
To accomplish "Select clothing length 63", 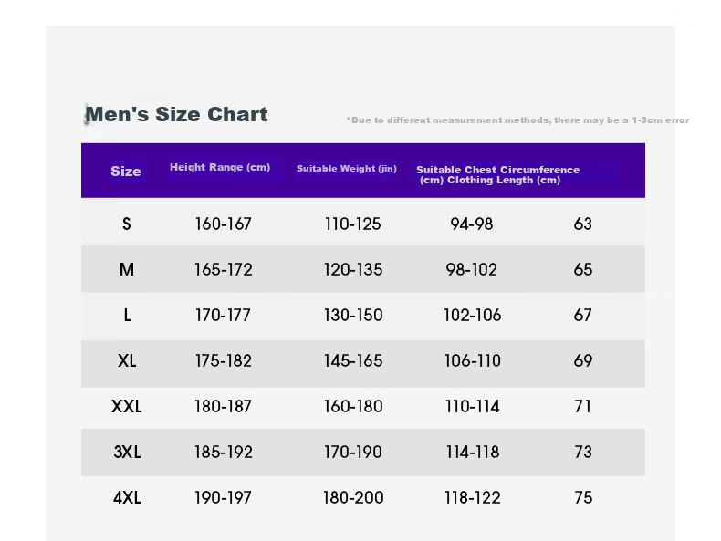I will coord(582,224).
